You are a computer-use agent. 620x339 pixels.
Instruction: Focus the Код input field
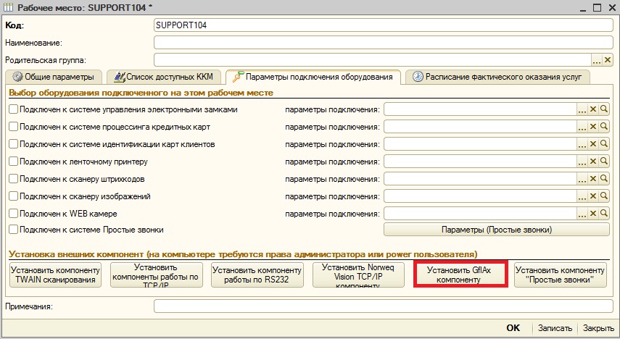[383, 25]
